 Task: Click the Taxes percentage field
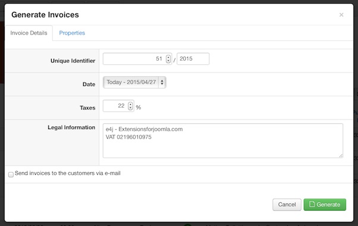point(118,106)
